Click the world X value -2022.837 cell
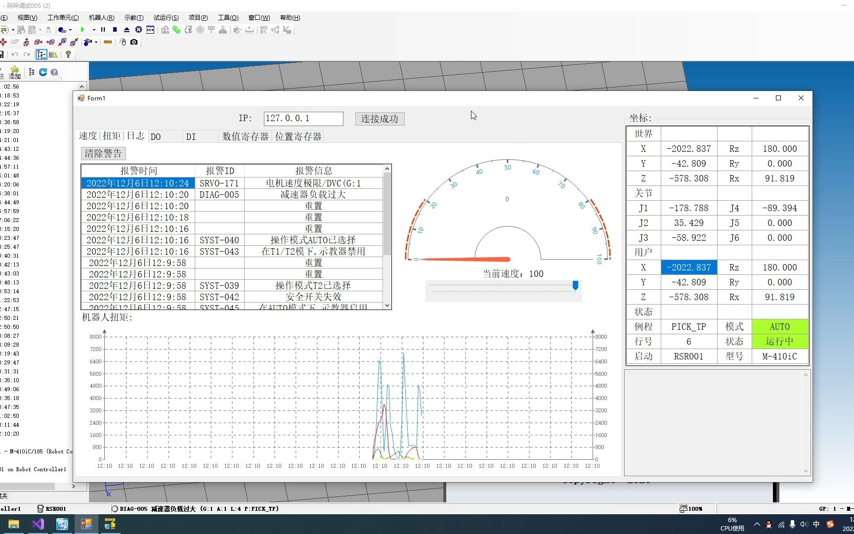 [x=689, y=149]
